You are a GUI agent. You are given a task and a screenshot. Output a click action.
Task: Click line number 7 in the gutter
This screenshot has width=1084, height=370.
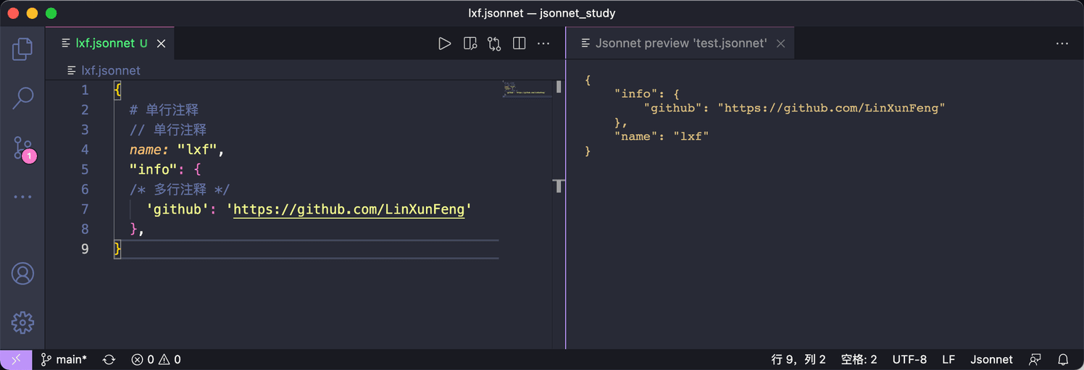tap(85, 209)
